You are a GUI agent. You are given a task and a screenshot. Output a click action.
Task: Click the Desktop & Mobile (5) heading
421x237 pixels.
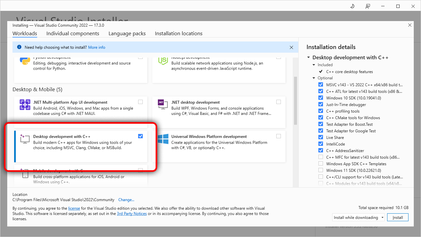point(37,90)
